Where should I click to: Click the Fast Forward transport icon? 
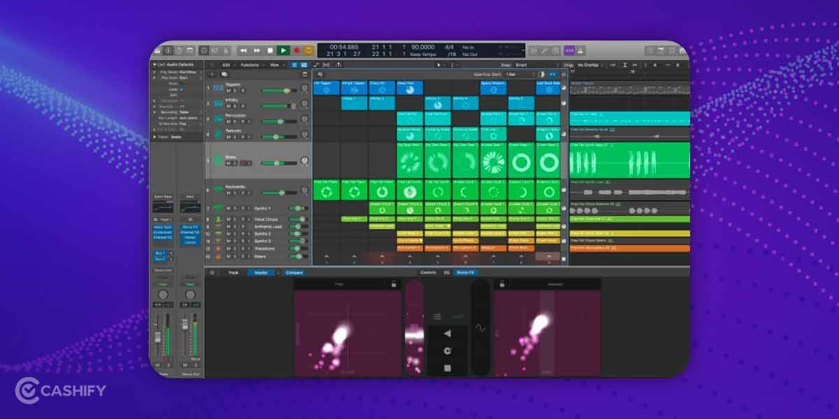(257, 50)
